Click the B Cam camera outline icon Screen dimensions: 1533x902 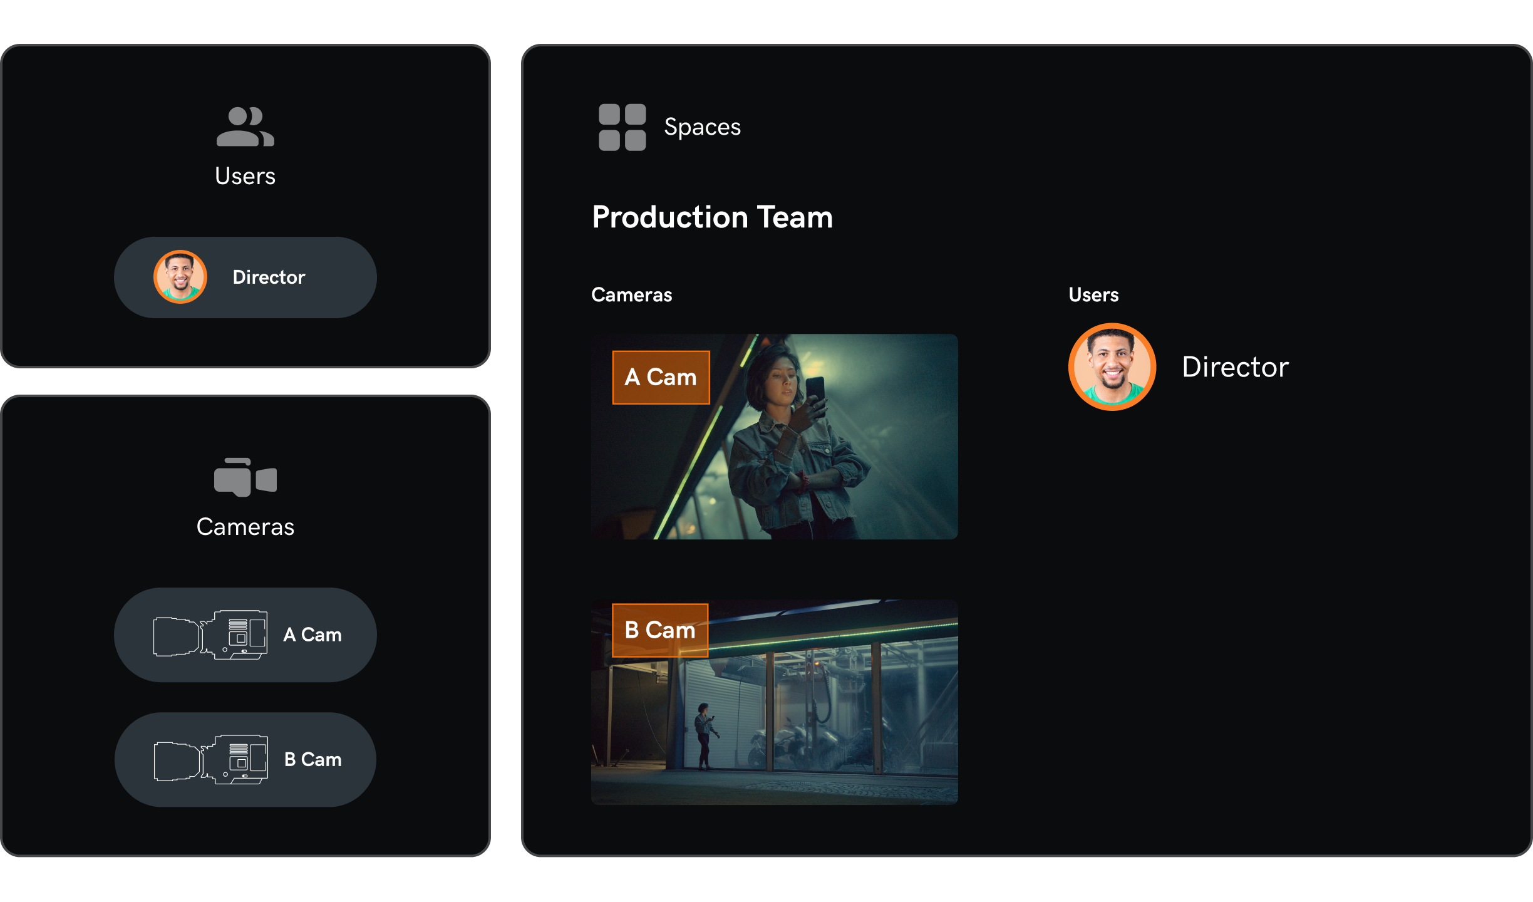click(x=210, y=760)
